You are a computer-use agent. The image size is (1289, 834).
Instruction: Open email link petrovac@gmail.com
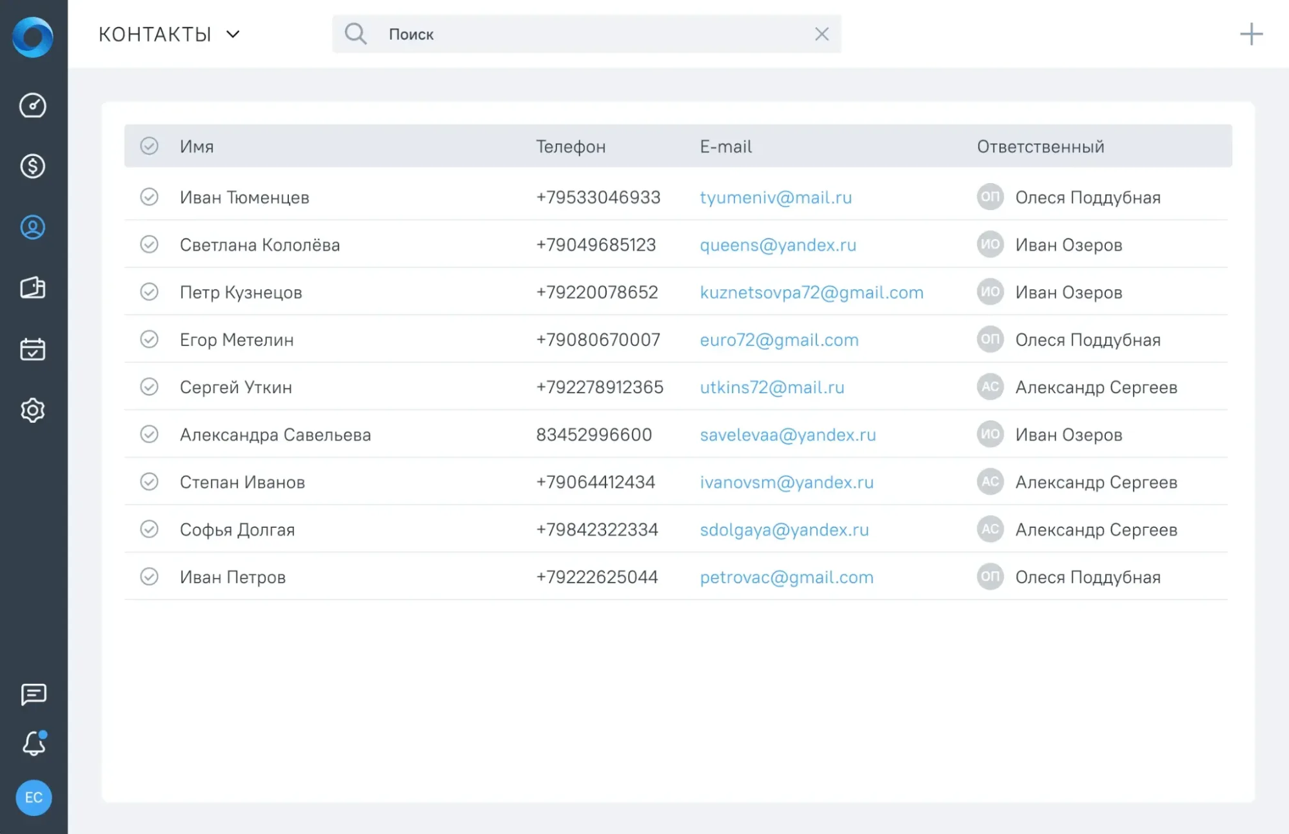click(787, 577)
